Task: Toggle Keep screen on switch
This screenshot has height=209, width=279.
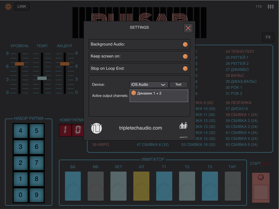Action: (185, 57)
